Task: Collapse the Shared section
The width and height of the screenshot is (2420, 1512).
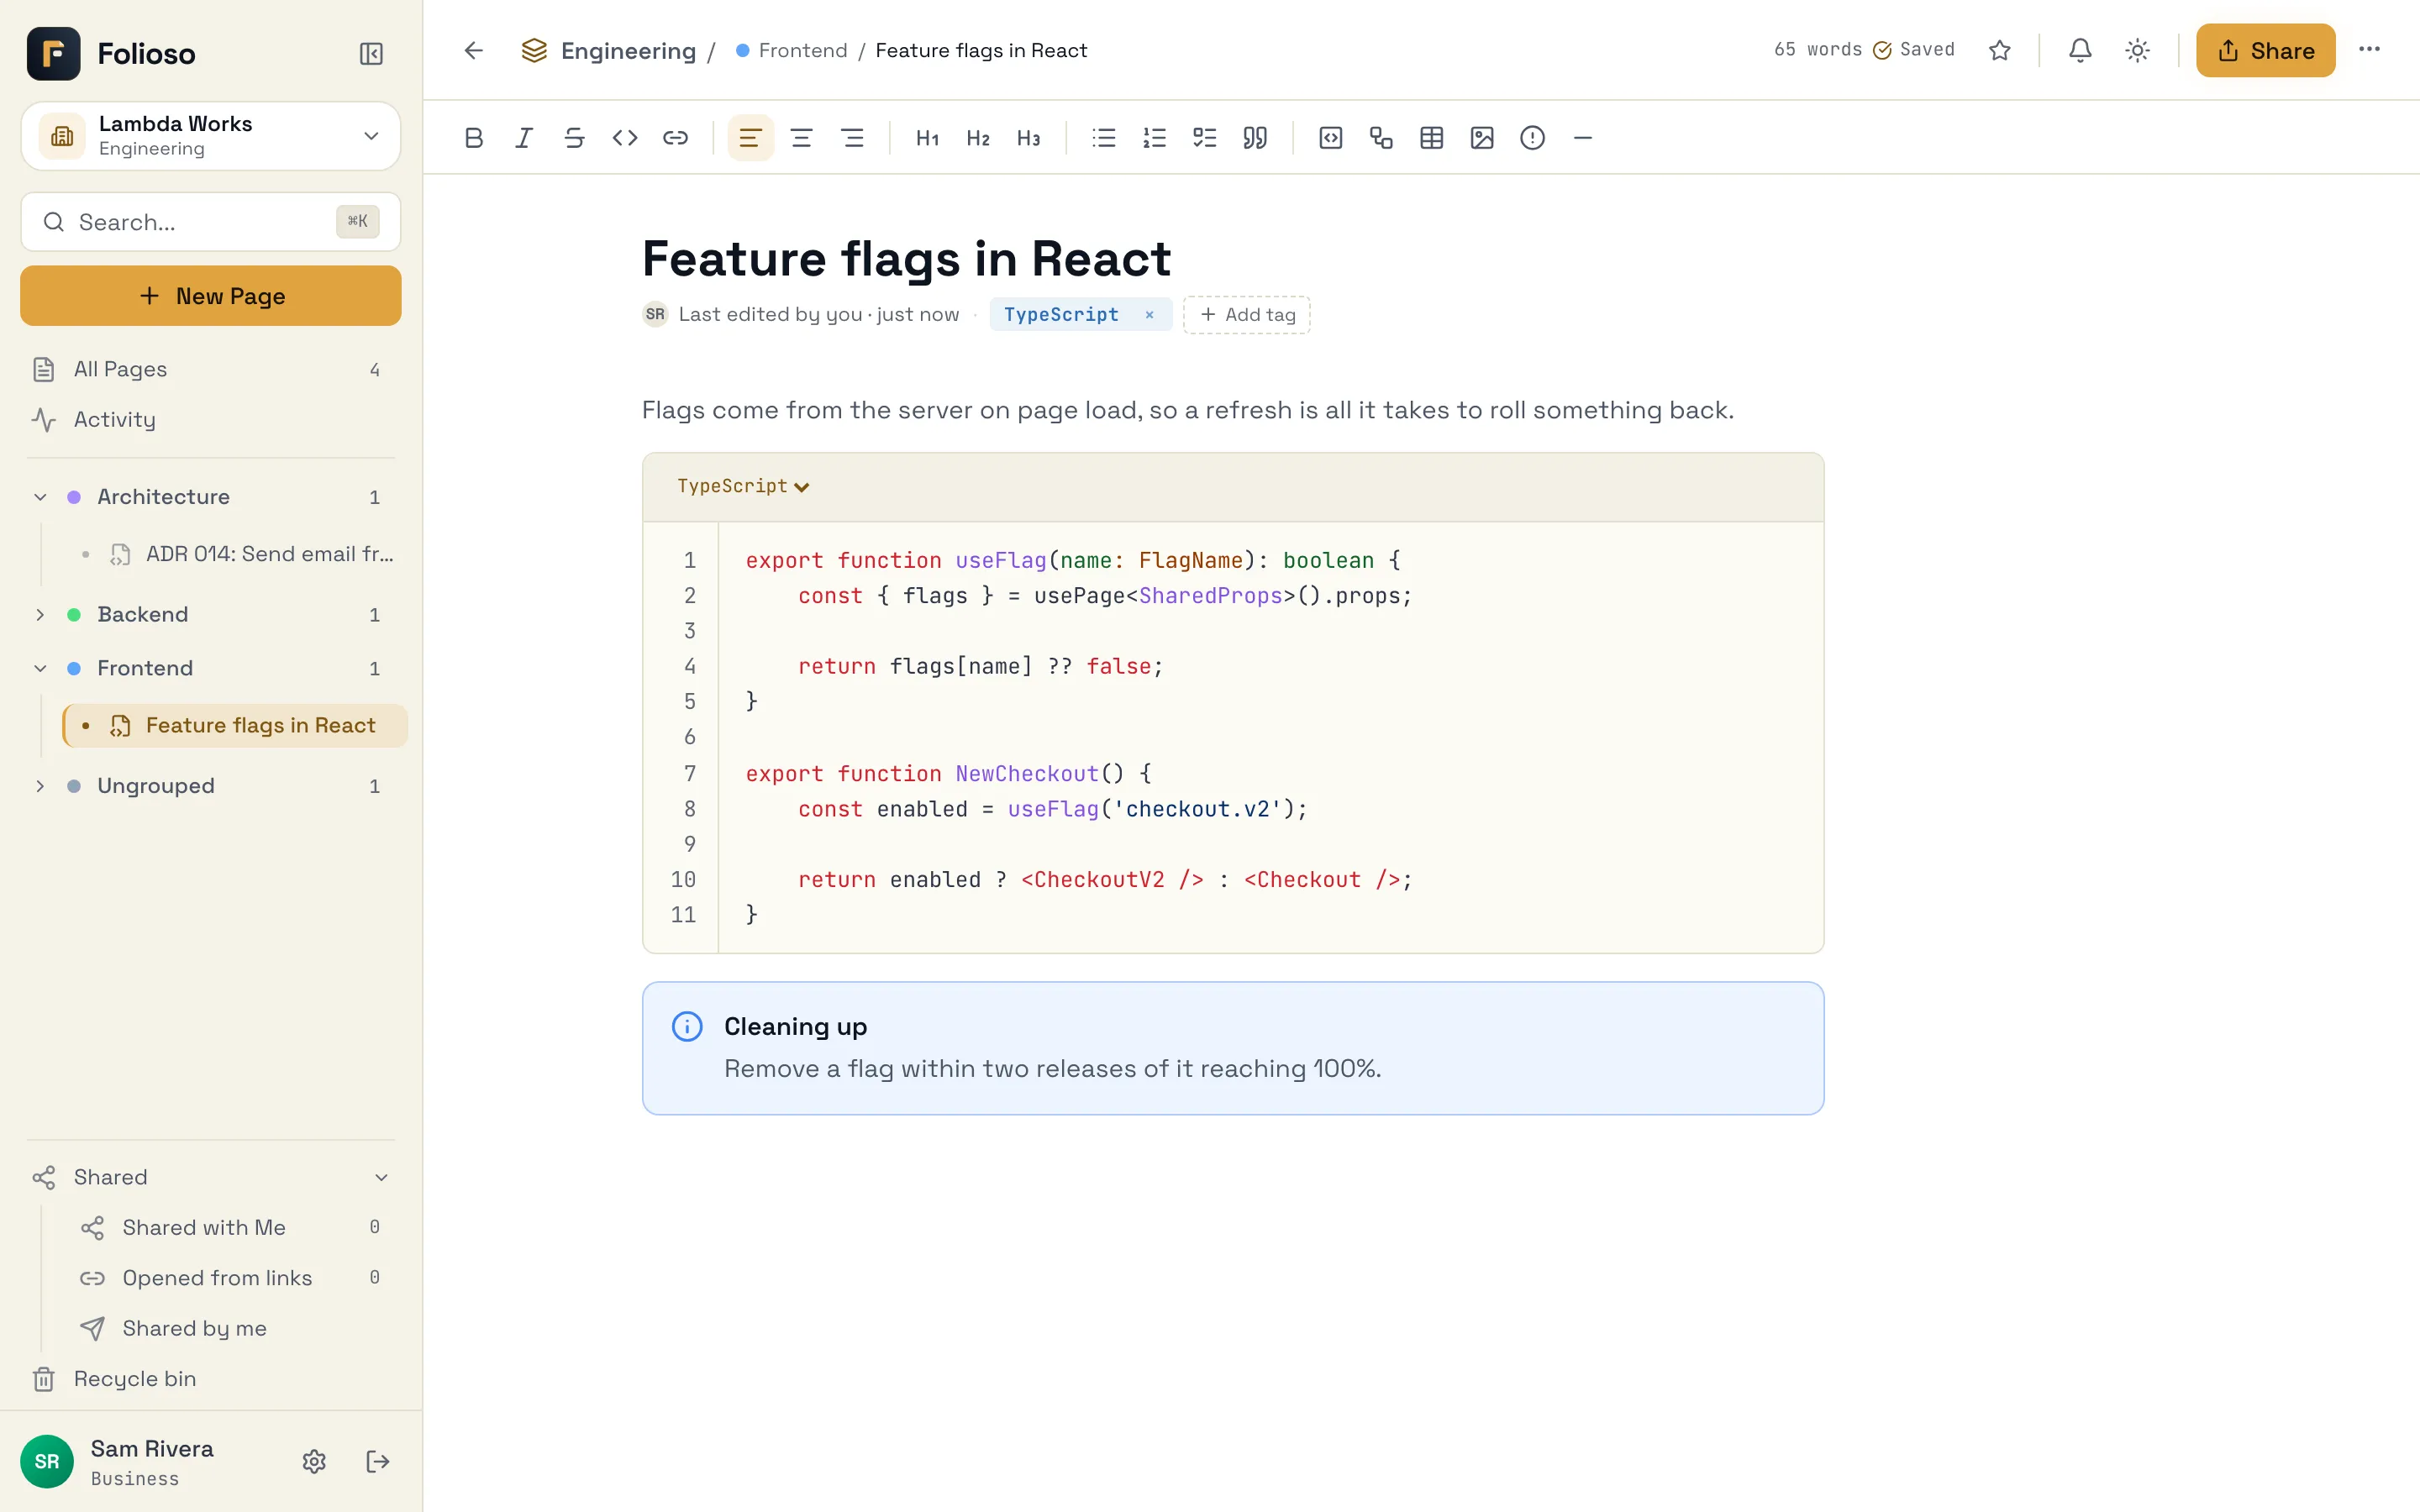Action: 381,1178
